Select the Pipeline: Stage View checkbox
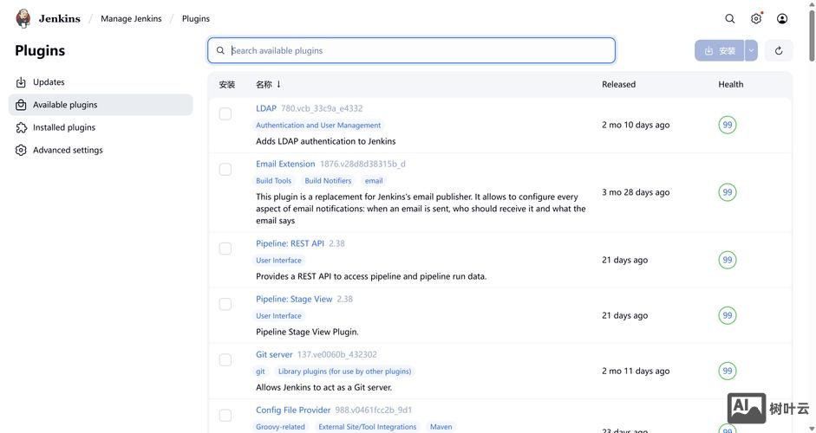 (225, 304)
